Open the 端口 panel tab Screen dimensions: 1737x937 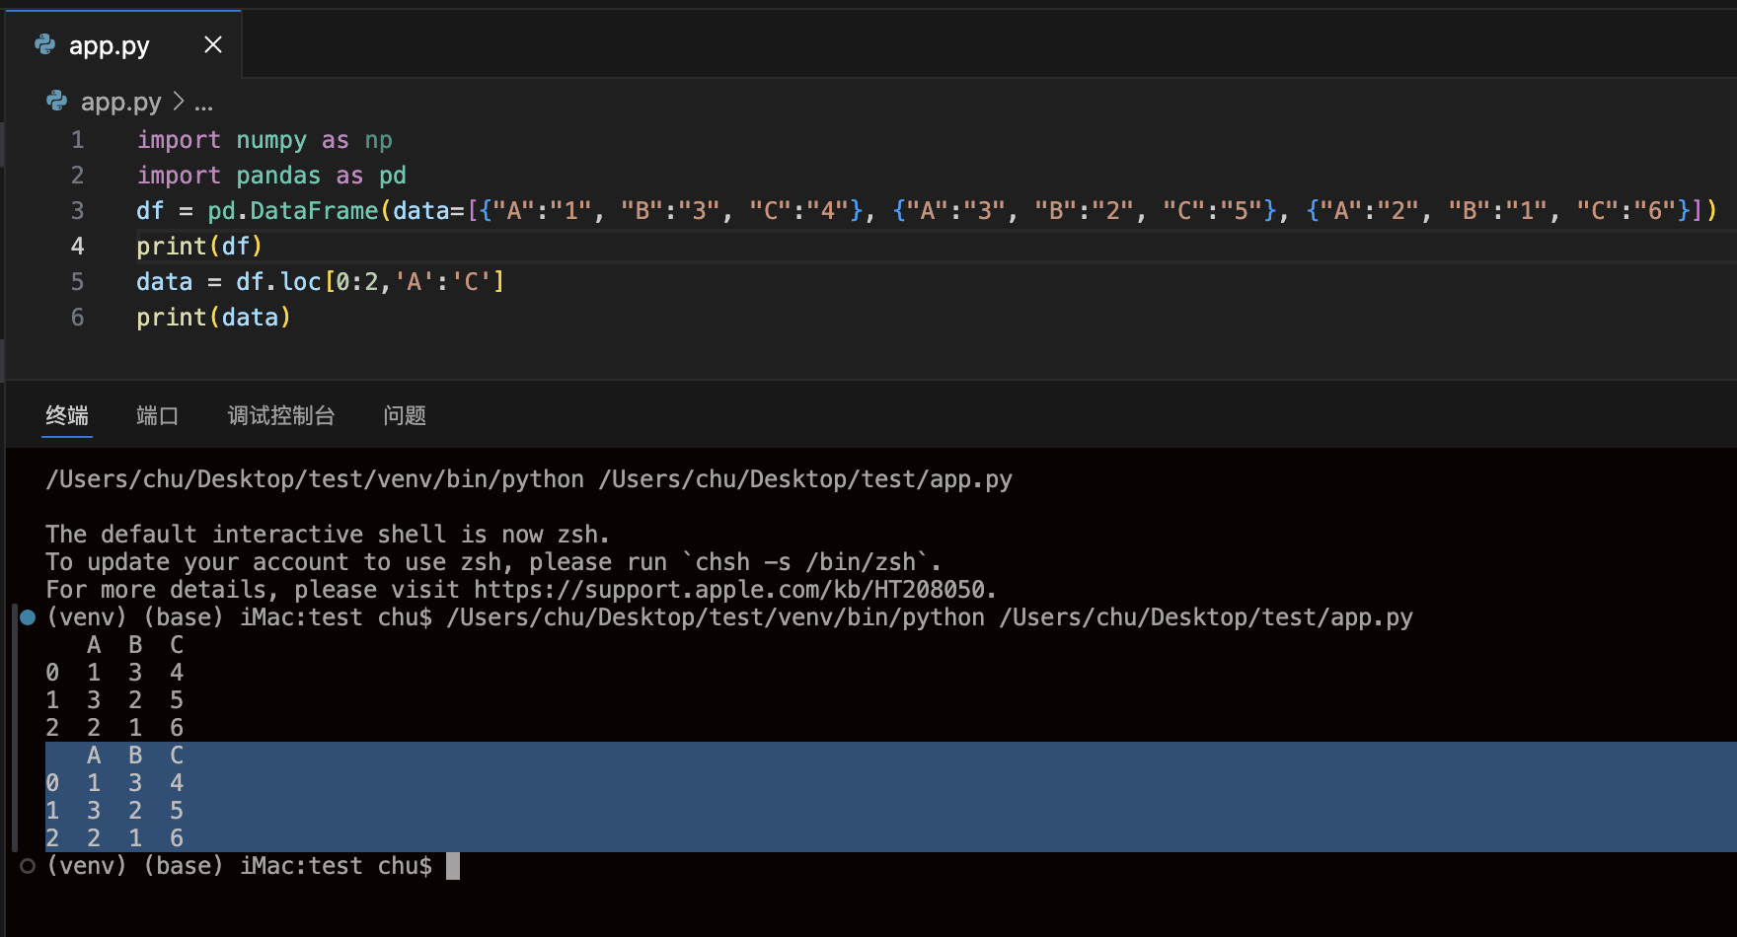pyautogui.click(x=157, y=415)
